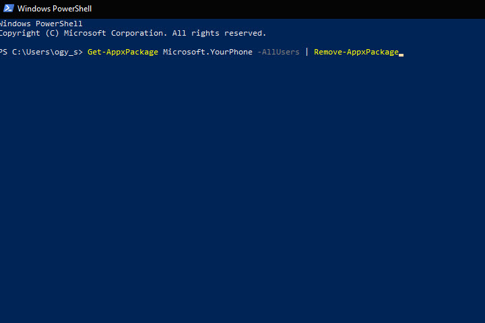
Task: Click the Get-AppxPackage cmdlet text
Action: click(123, 52)
